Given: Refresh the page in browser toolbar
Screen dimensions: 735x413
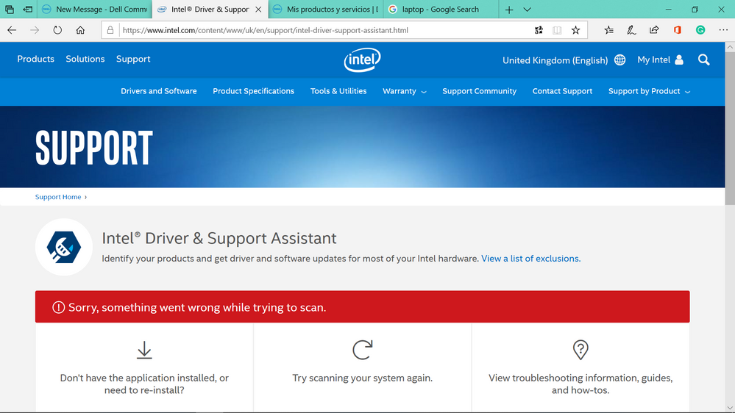Looking at the screenshot, I should pyautogui.click(x=57, y=30).
